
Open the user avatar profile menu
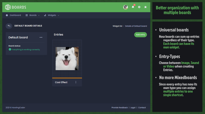pos(126,7)
